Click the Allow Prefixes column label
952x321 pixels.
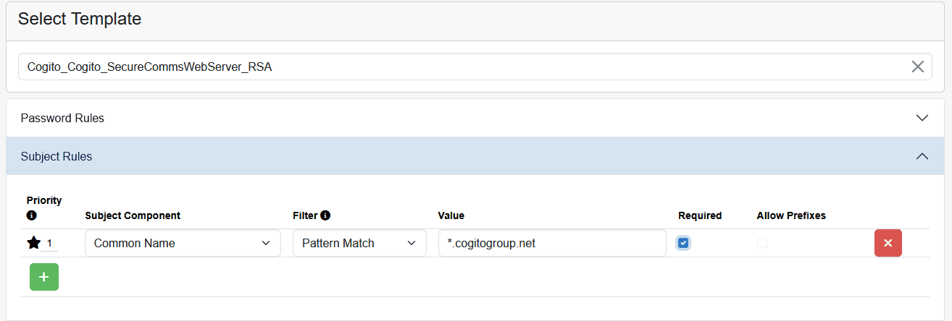coord(791,215)
